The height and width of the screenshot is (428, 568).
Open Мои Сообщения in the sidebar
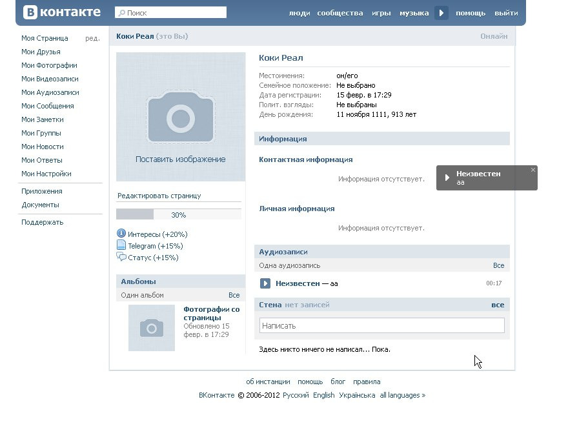(47, 106)
